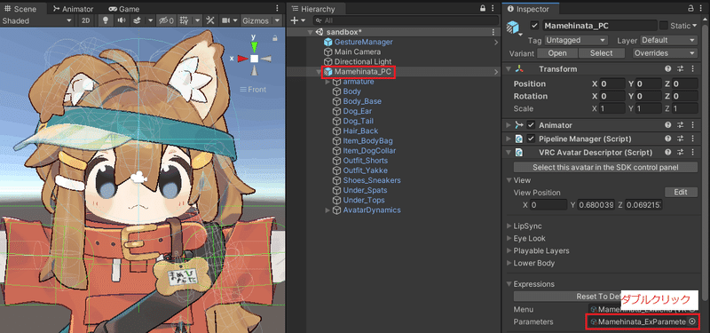Click the green Y axis cone of gizmo

tap(255, 46)
